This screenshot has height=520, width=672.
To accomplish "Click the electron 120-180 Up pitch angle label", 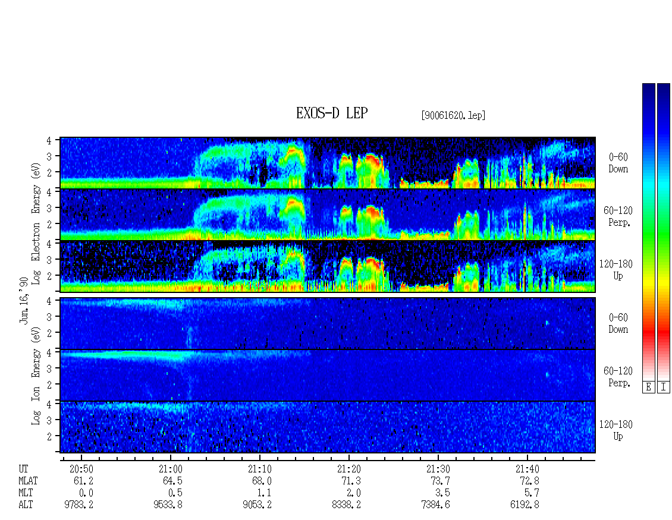I will (x=616, y=270).
